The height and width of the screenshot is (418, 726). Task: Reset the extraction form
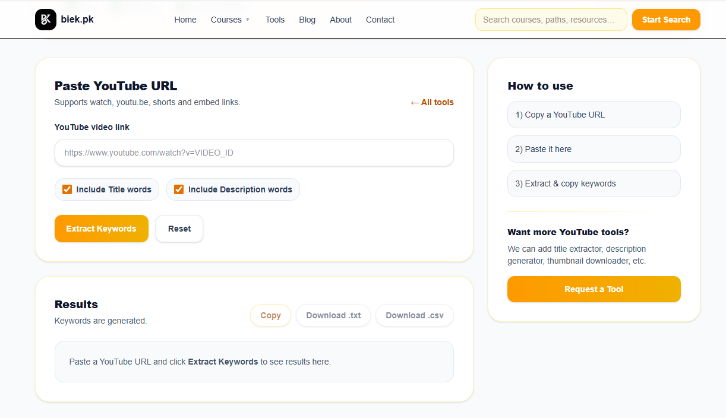[179, 229]
